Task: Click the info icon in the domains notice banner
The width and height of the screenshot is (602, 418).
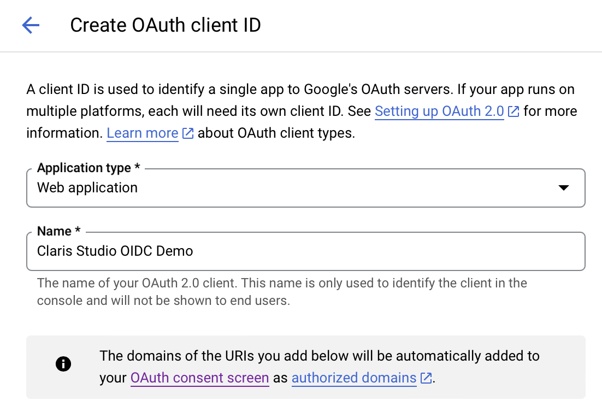Action: tap(63, 363)
